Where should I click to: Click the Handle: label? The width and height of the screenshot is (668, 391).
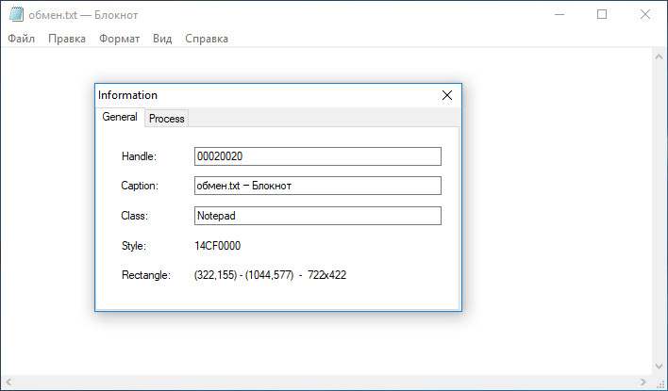point(139,156)
